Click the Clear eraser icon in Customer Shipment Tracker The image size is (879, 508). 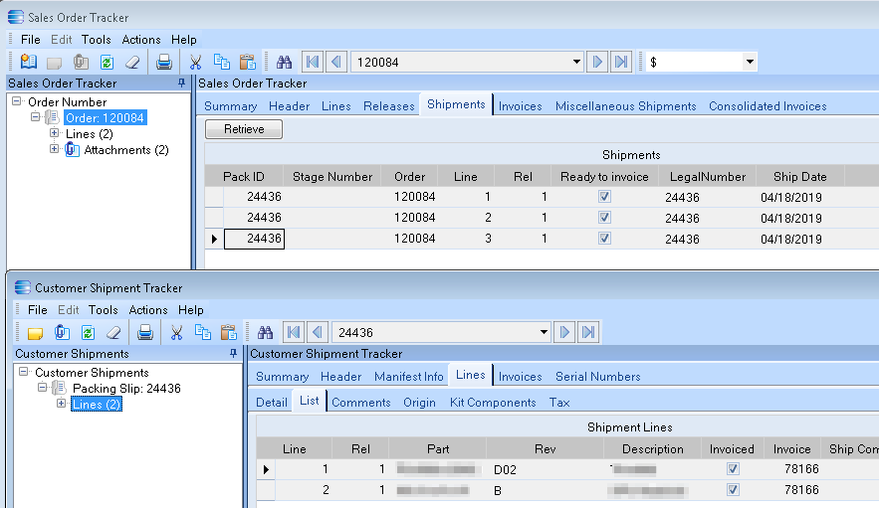click(112, 332)
